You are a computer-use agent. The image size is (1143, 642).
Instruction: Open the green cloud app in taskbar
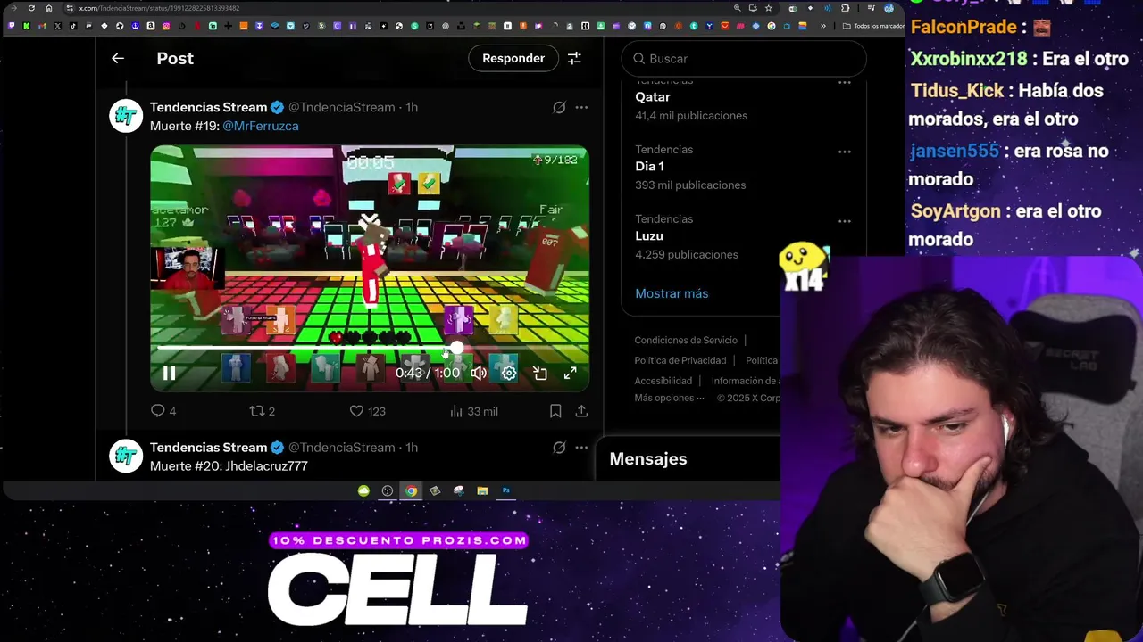(363, 490)
